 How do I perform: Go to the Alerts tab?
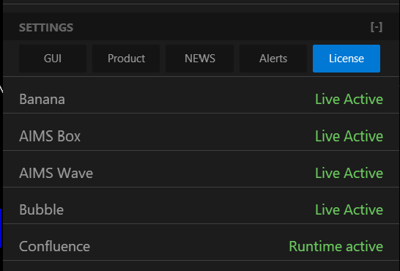click(273, 59)
